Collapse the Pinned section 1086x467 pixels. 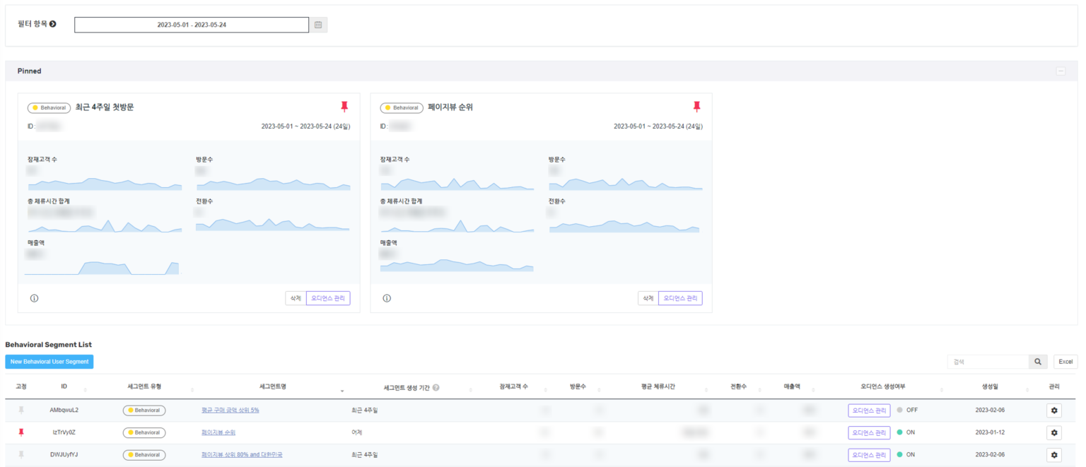pyautogui.click(x=1061, y=70)
